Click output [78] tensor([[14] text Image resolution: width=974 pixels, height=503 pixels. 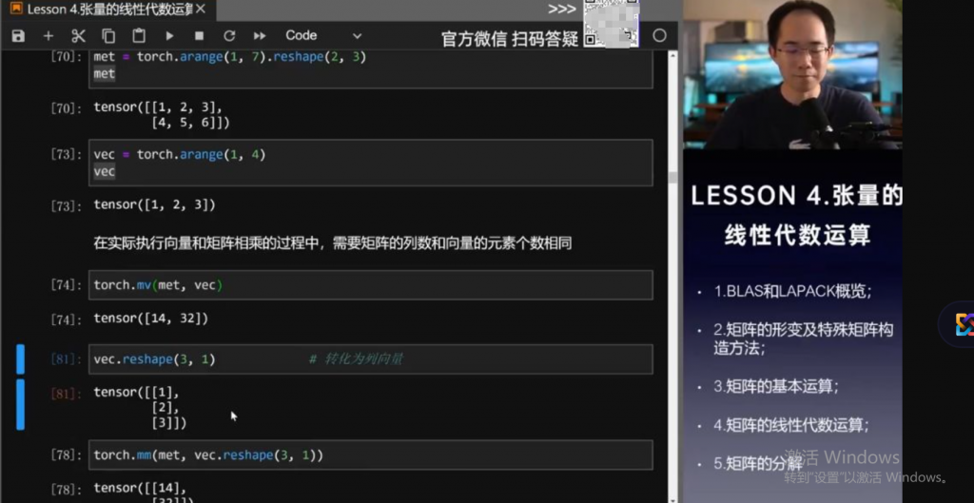point(140,488)
